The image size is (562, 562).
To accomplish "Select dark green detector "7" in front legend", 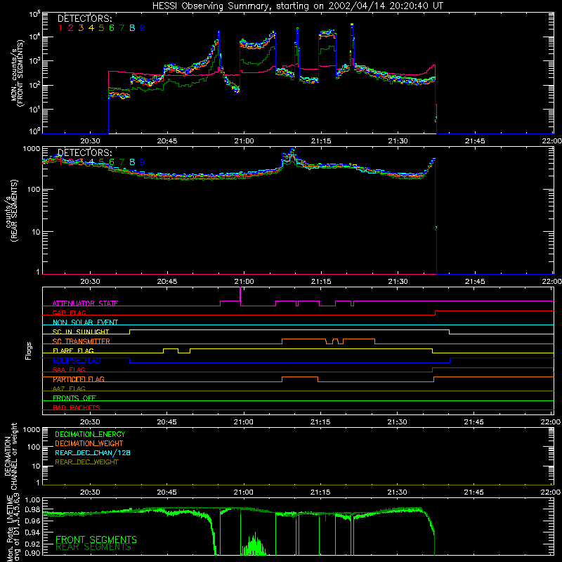I will coord(122,28).
